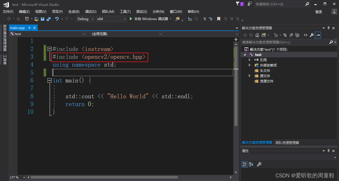Click the horizontal scrollbar right arrow

231,177
